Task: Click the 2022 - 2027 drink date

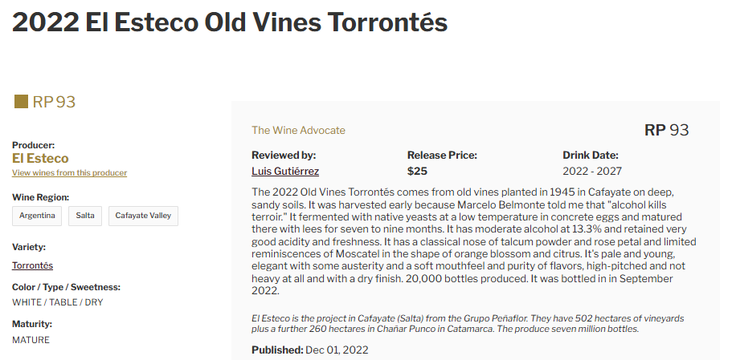Action: pyautogui.click(x=592, y=172)
